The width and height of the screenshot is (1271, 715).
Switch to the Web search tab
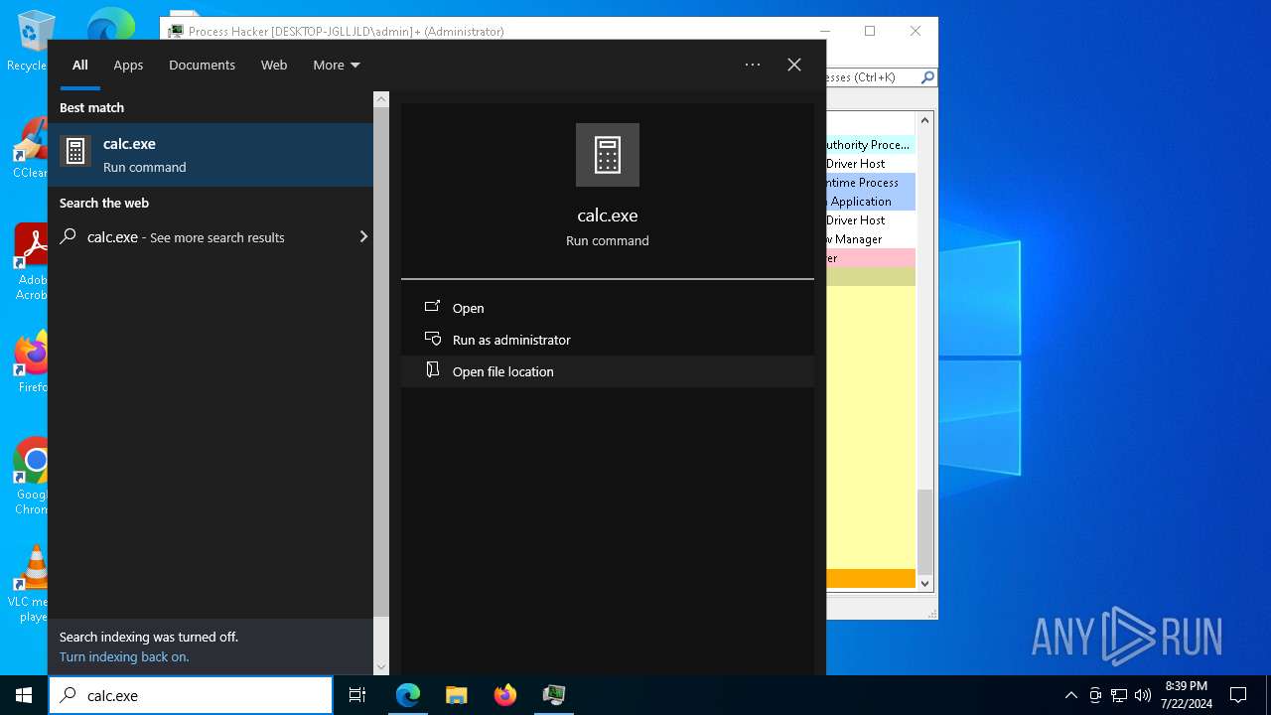(x=274, y=65)
